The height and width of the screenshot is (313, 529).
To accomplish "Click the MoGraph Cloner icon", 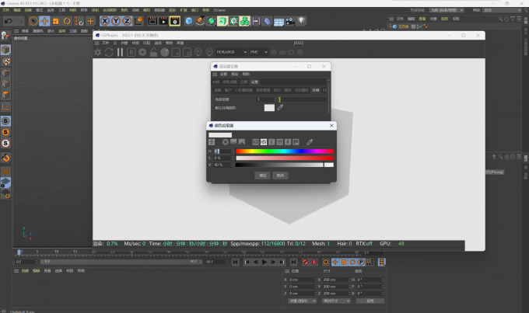I will [245, 21].
